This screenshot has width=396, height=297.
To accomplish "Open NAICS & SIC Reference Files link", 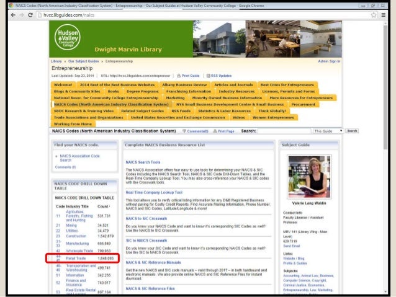I will tap(150, 289).
